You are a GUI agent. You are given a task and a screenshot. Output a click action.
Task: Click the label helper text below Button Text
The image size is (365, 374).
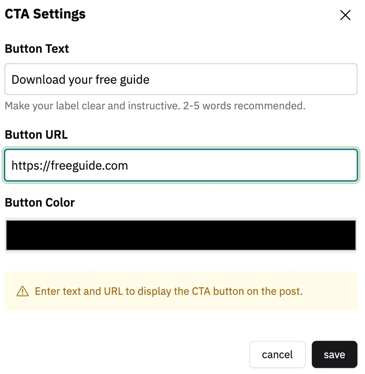tap(155, 106)
